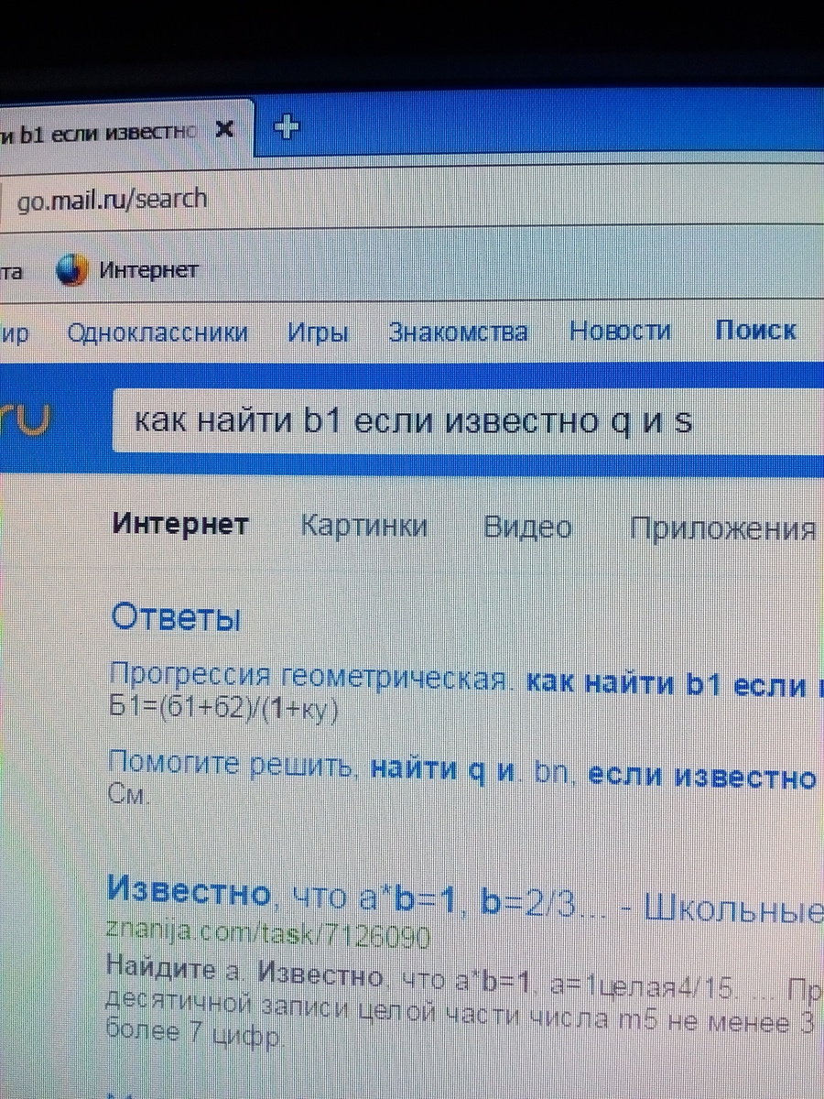Open 'Прогрессия геометрическая' answer link

465,681
